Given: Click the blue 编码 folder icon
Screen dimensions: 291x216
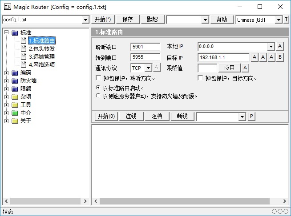Looking at the screenshot, I should [15, 73].
